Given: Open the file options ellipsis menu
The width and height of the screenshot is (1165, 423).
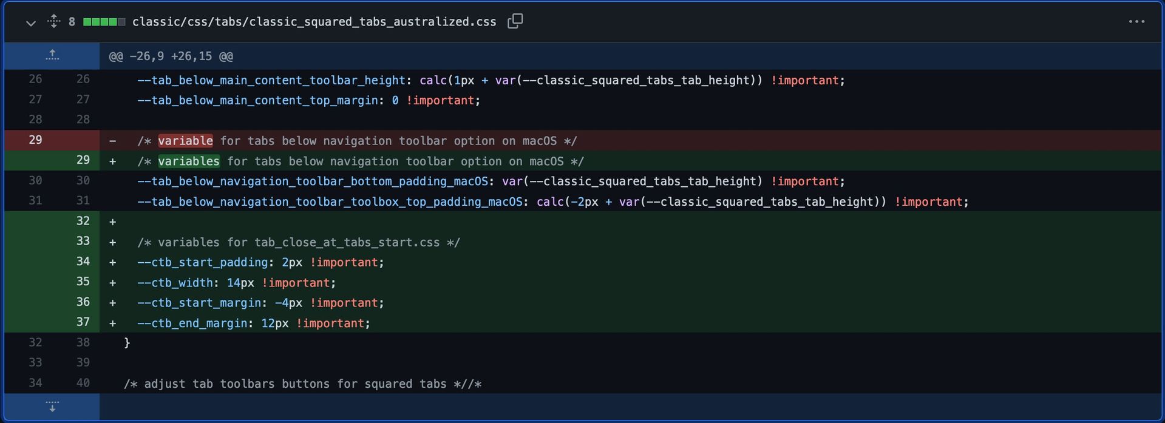Looking at the screenshot, I should (1136, 21).
